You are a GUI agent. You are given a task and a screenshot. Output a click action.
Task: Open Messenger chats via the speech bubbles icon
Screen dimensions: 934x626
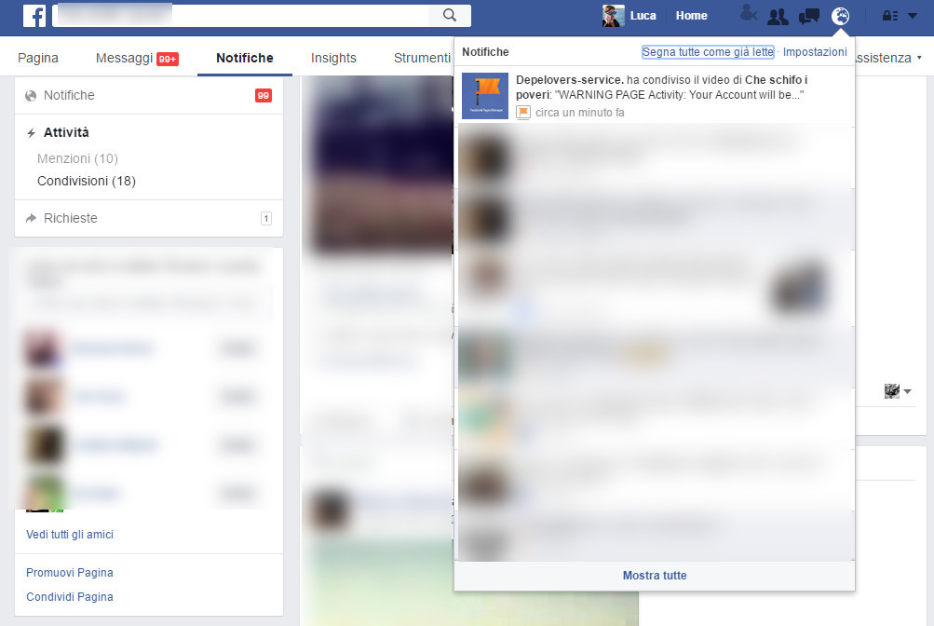pos(808,15)
